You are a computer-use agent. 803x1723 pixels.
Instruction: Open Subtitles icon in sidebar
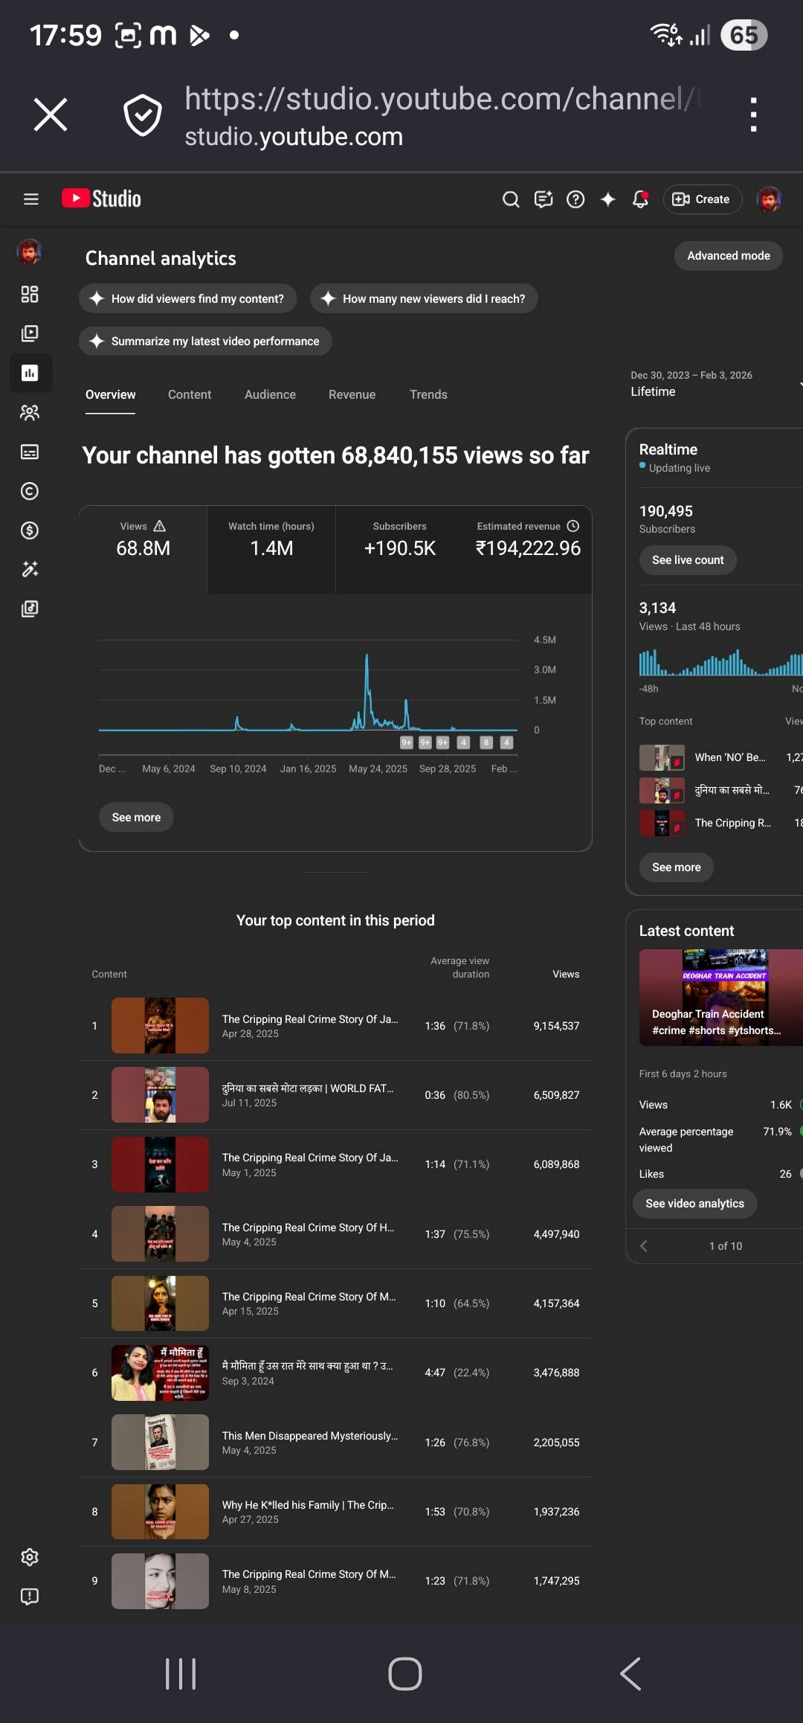tap(30, 452)
